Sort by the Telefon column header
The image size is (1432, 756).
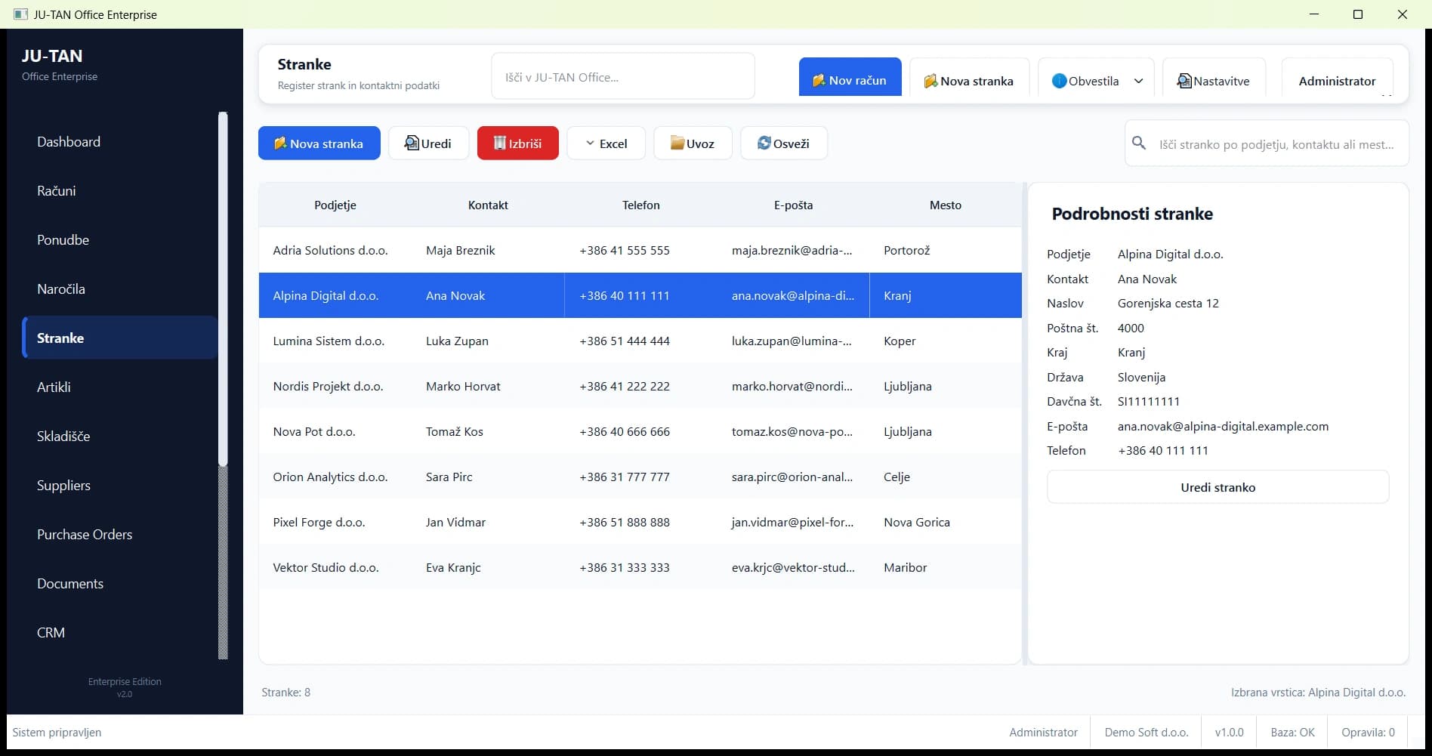(x=640, y=205)
